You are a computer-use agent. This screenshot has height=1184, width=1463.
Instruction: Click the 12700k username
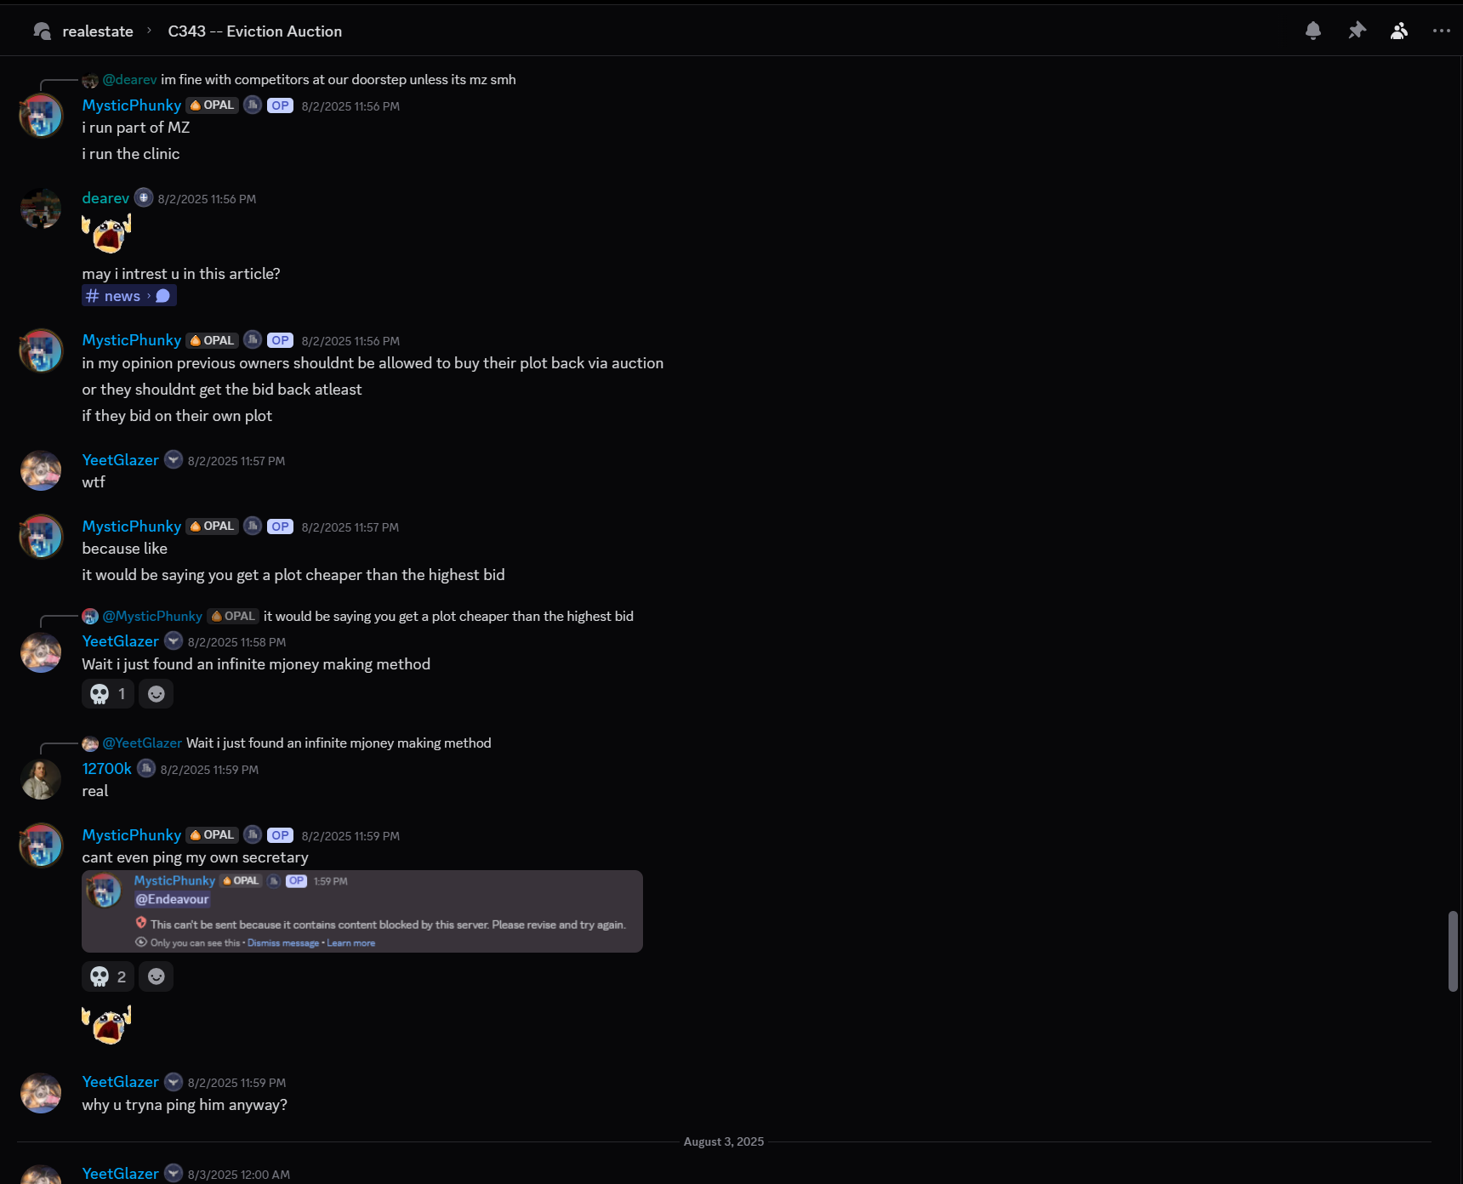coord(106,769)
